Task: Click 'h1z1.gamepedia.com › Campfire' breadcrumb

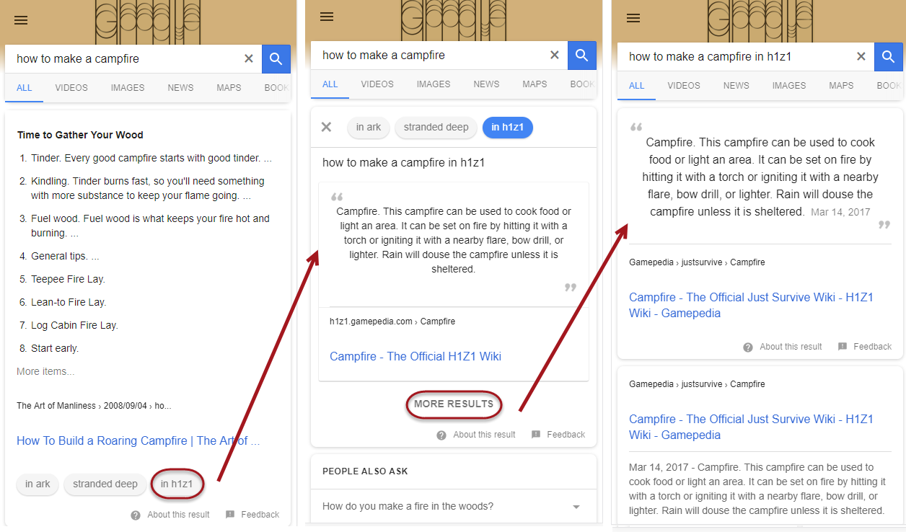Action: (392, 322)
